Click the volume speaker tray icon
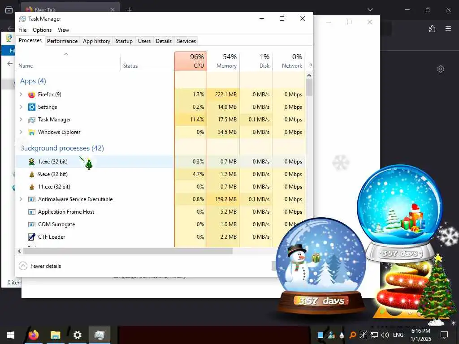This screenshot has height=344, width=459. tap(385, 335)
